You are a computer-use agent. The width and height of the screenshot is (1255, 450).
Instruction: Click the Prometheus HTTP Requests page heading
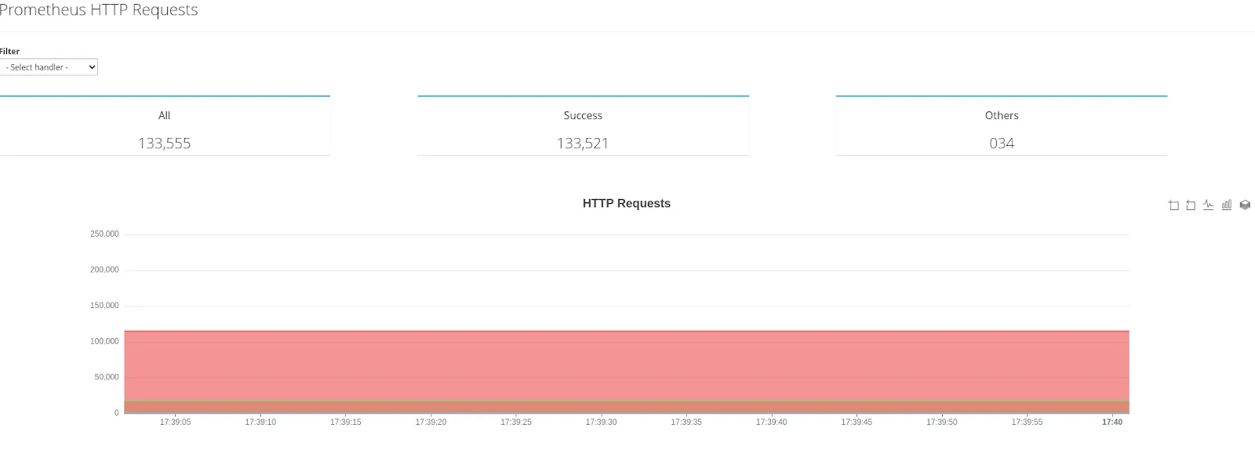(99, 9)
